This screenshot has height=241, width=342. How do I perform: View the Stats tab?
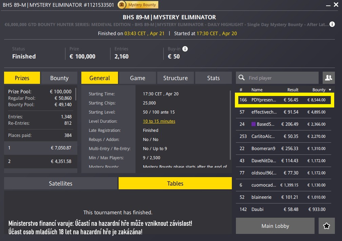point(213,78)
